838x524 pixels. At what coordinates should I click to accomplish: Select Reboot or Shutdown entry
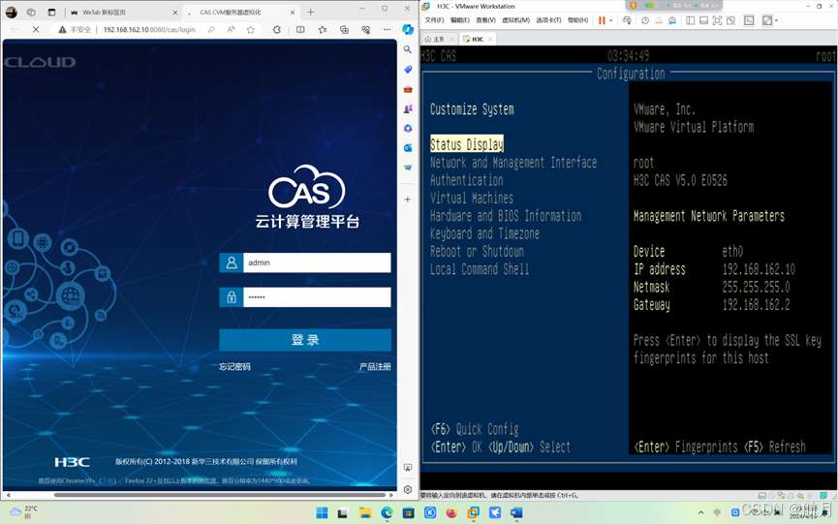pyautogui.click(x=477, y=252)
